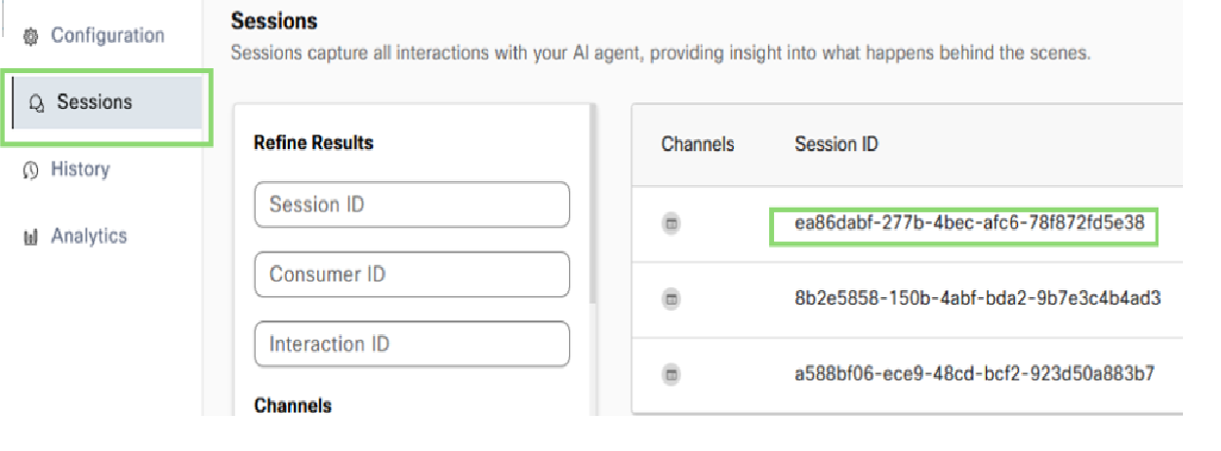
Task: Click the Consumer ID filter field
Action: pyautogui.click(x=411, y=275)
